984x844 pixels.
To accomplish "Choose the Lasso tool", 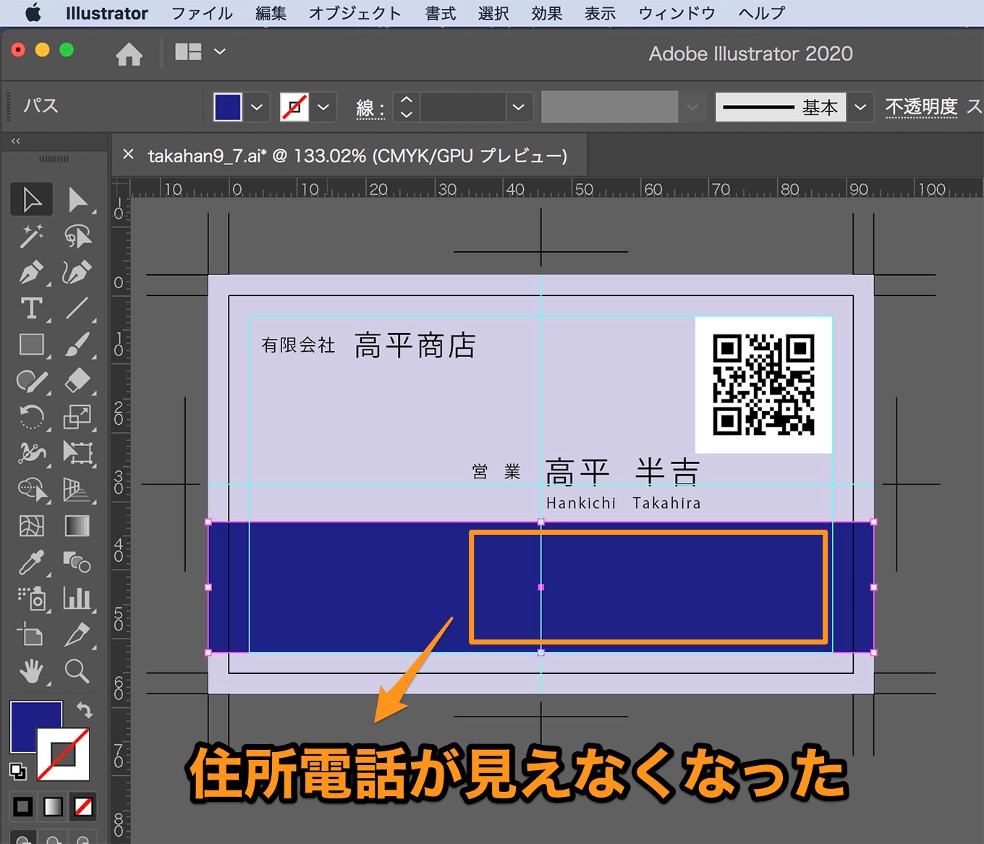I will (78, 236).
